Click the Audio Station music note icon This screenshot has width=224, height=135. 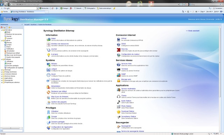(119, 102)
